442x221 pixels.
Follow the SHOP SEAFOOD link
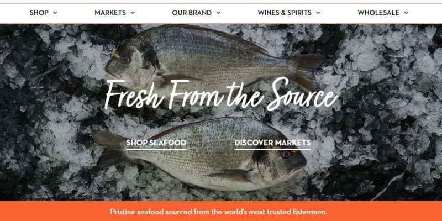coord(156,143)
